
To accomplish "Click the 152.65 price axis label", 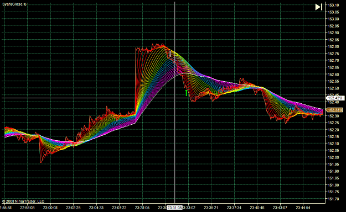I will (x=333, y=67).
